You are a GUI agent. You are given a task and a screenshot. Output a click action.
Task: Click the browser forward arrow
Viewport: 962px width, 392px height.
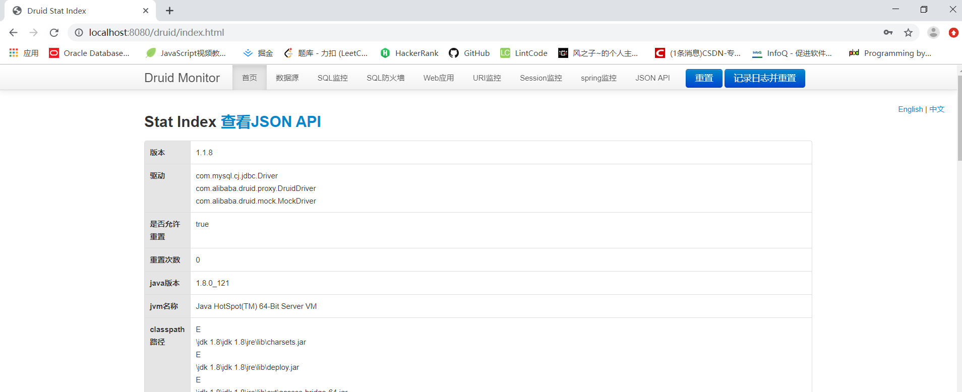34,32
